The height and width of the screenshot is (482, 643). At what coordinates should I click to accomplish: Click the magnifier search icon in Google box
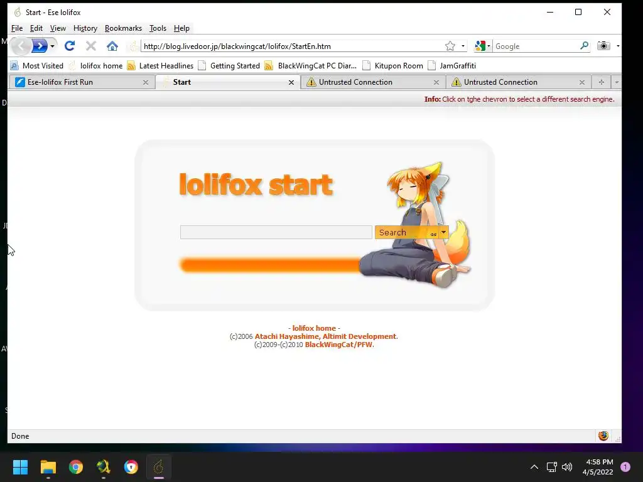585,46
